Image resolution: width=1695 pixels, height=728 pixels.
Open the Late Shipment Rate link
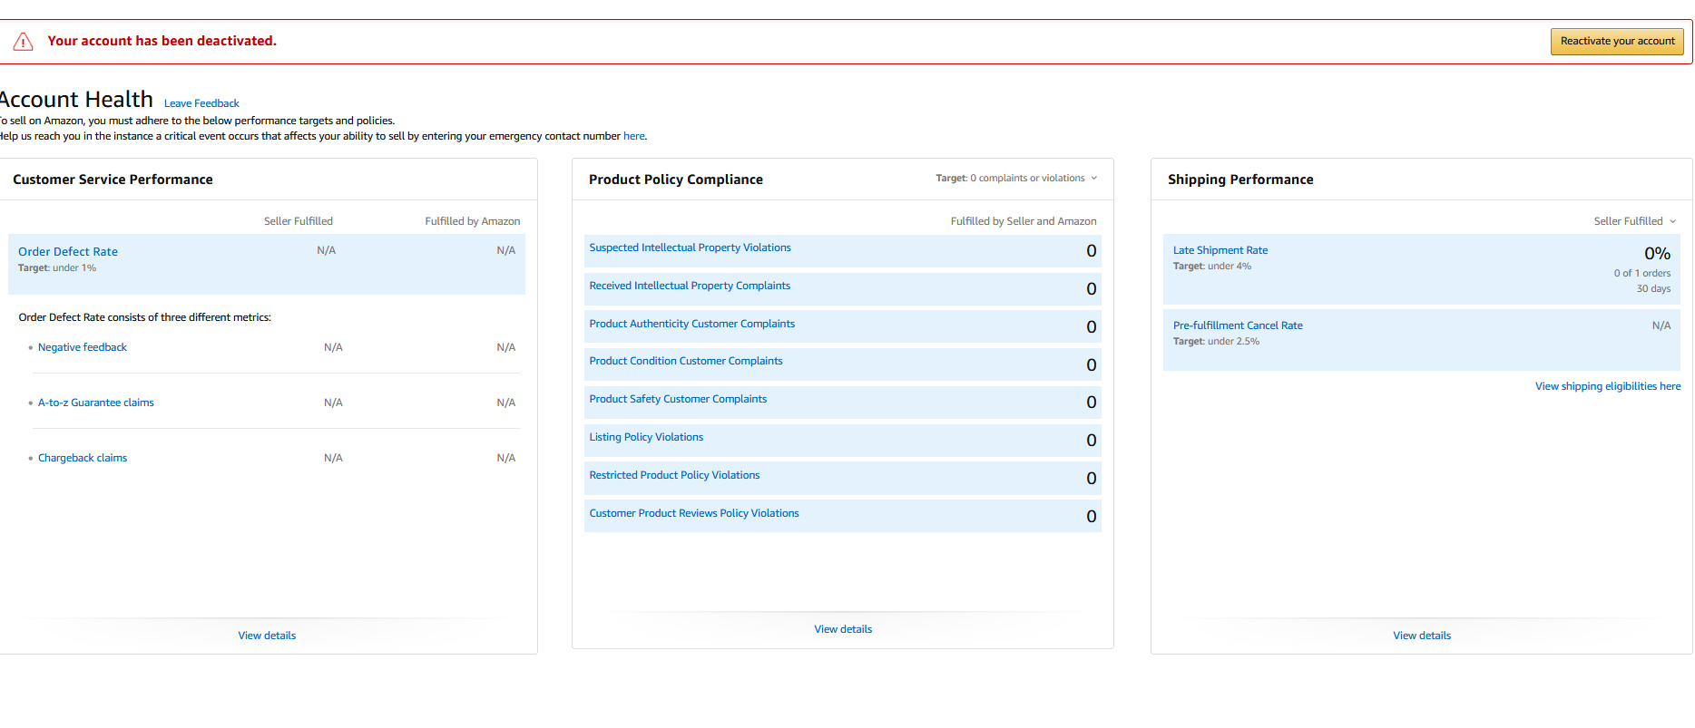pos(1220,250)
